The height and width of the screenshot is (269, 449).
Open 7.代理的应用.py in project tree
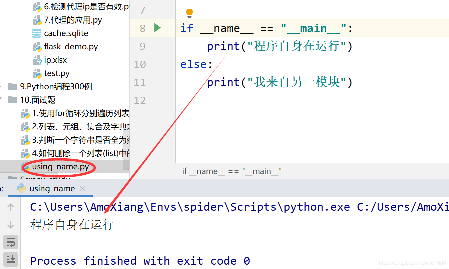tap(73, 20)
